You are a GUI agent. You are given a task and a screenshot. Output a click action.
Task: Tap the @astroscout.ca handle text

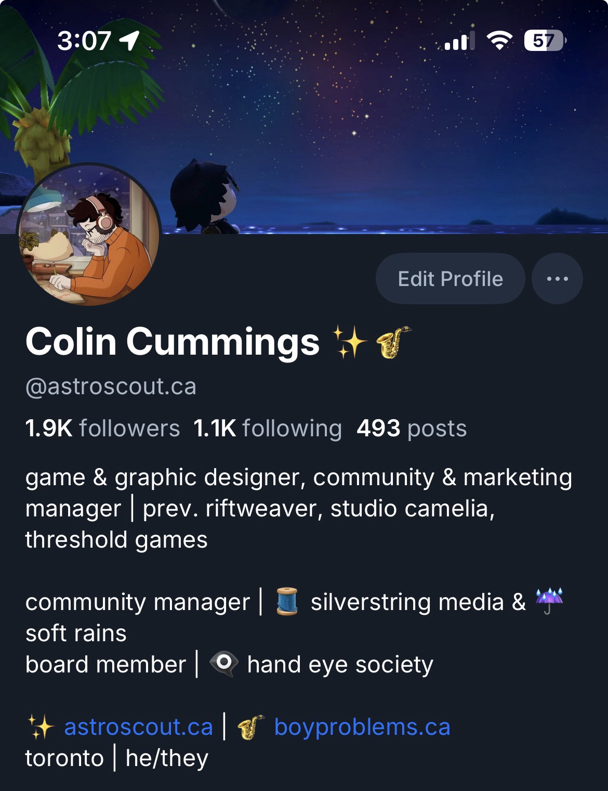click(111, 386)
